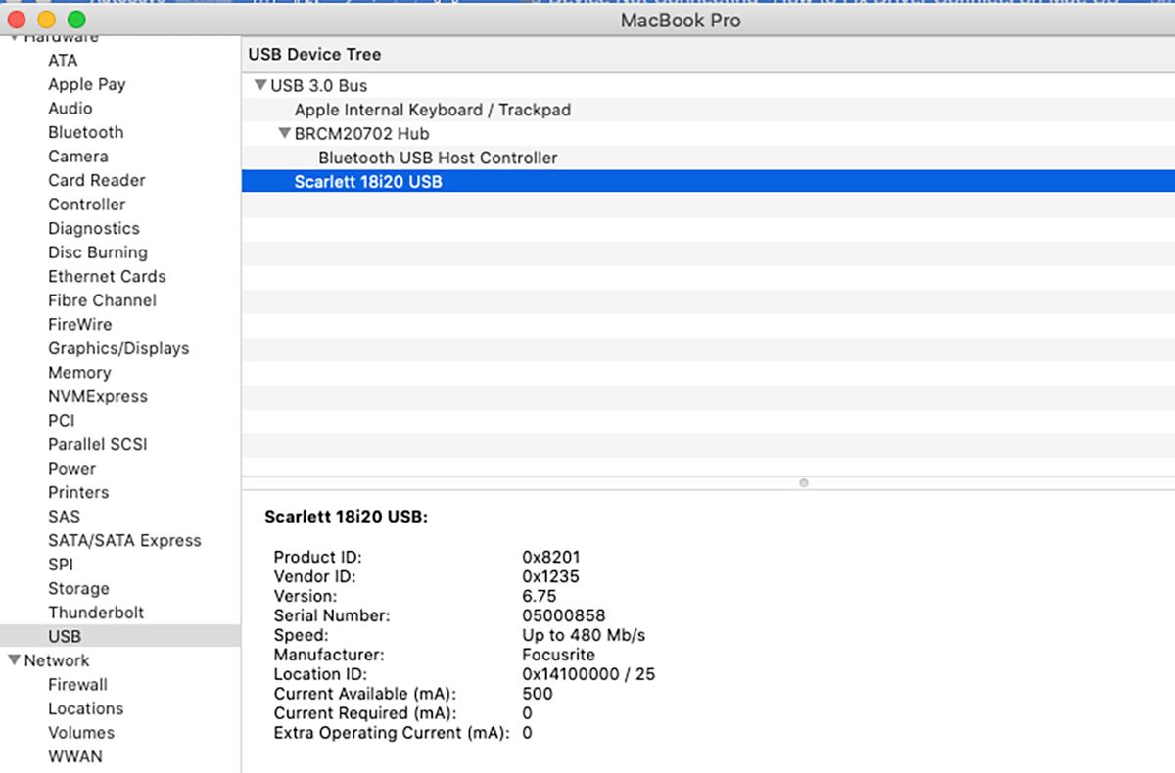Select the WWAN network item
The image size is (1175, 773).
(75, 756)
